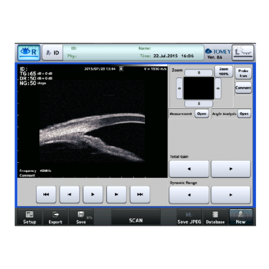The image size is (269, 269).
Task: Click the DR:50 readout text
Action: (x=36, y=78)
